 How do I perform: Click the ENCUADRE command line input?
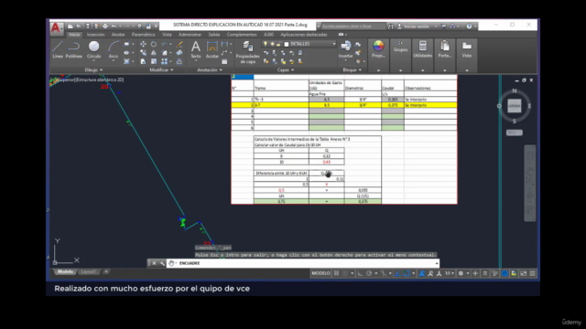[307, 263]
